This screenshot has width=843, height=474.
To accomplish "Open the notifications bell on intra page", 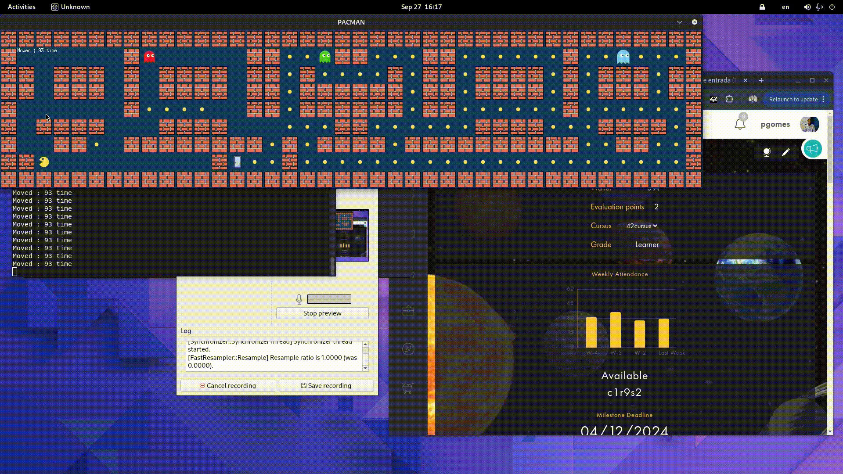I will click(740, 124).
